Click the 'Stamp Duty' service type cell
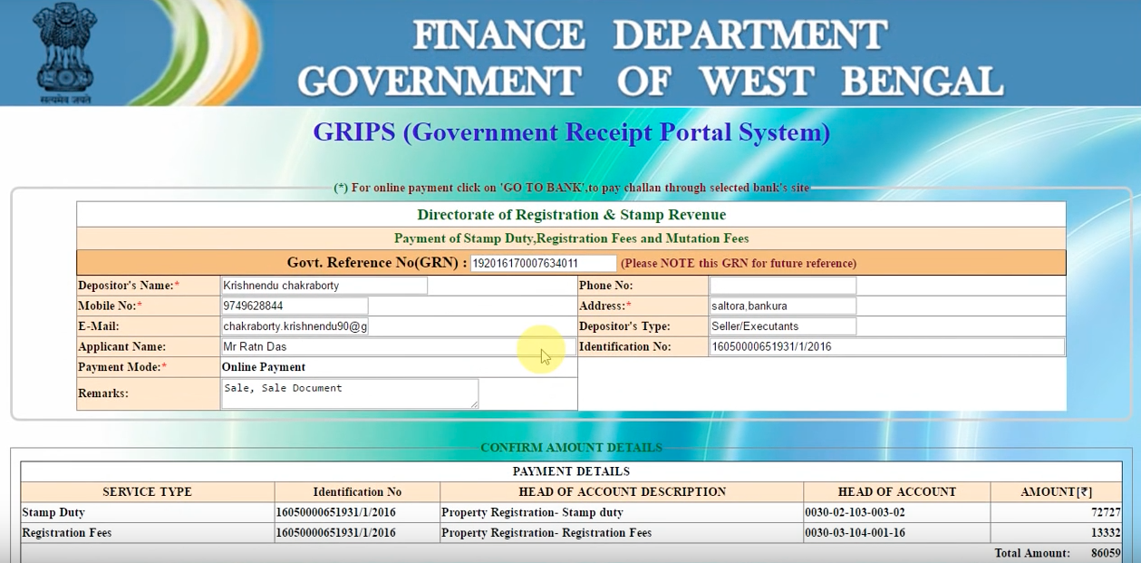The height and width of the screenshot is (563, 1141). (53, 512)
